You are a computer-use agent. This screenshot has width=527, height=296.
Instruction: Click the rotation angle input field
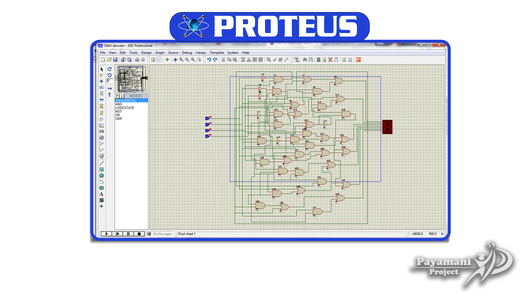tap(110, 81)
